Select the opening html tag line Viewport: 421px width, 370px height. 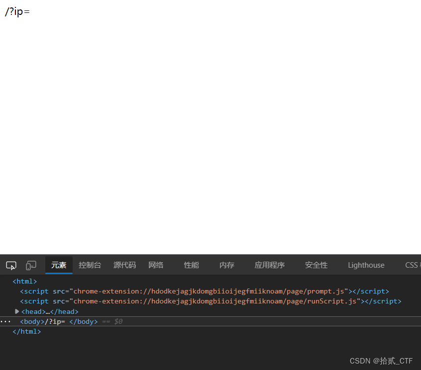[x=25, y=281]
